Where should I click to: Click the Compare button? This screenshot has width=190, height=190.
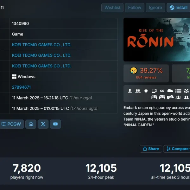coord(177,149)
